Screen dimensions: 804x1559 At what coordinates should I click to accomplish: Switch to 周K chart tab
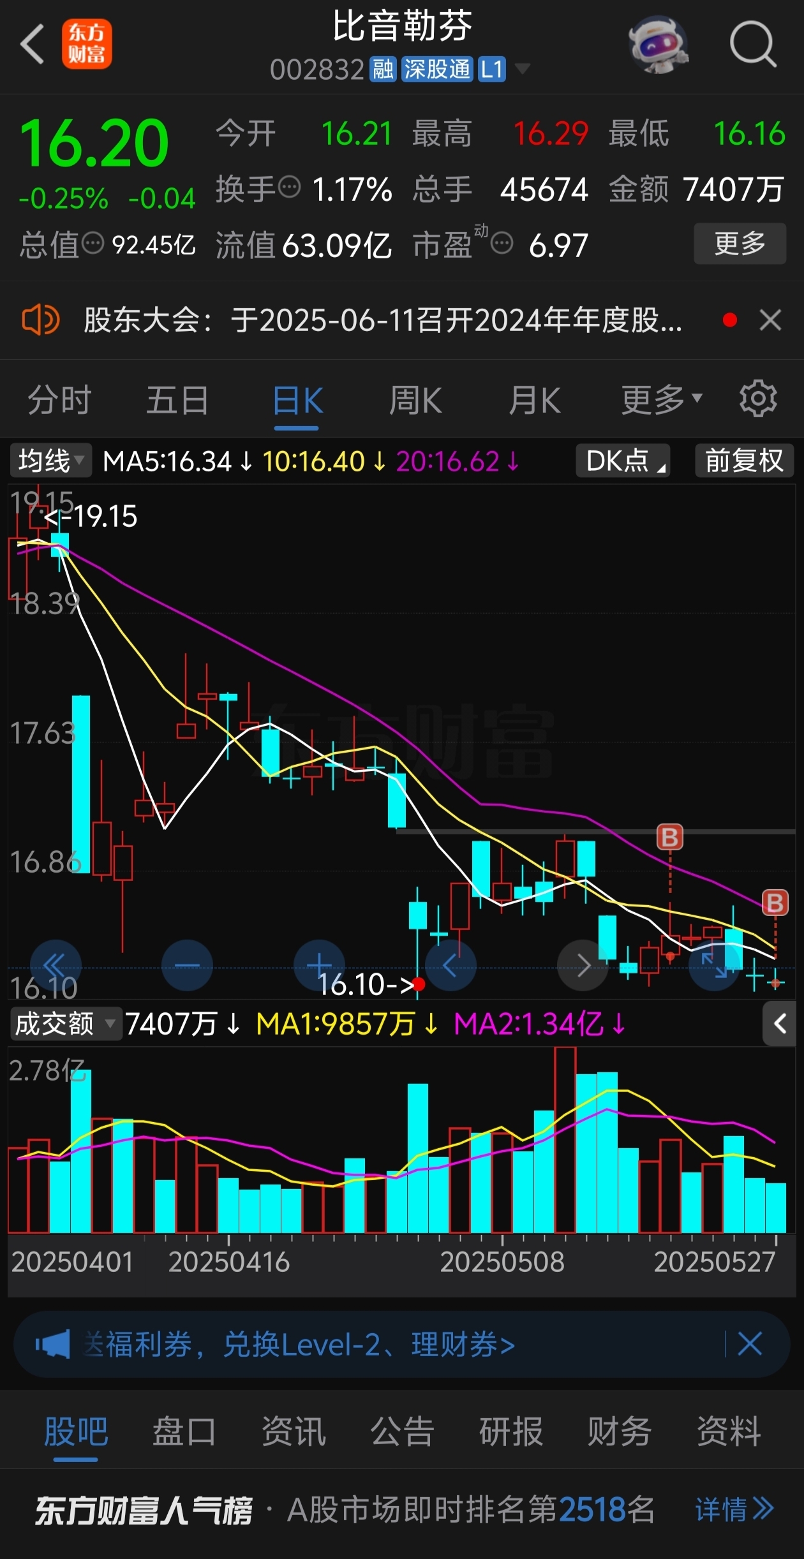click(415, 400)
